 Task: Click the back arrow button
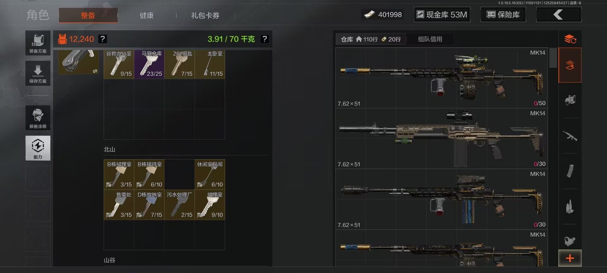tap(559, 15)
